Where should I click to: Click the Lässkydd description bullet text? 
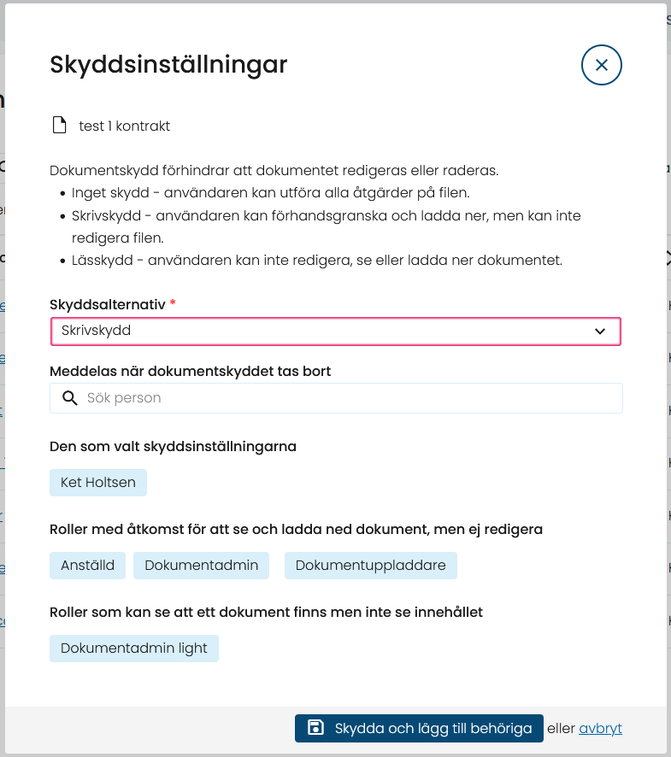coord(317,261)
